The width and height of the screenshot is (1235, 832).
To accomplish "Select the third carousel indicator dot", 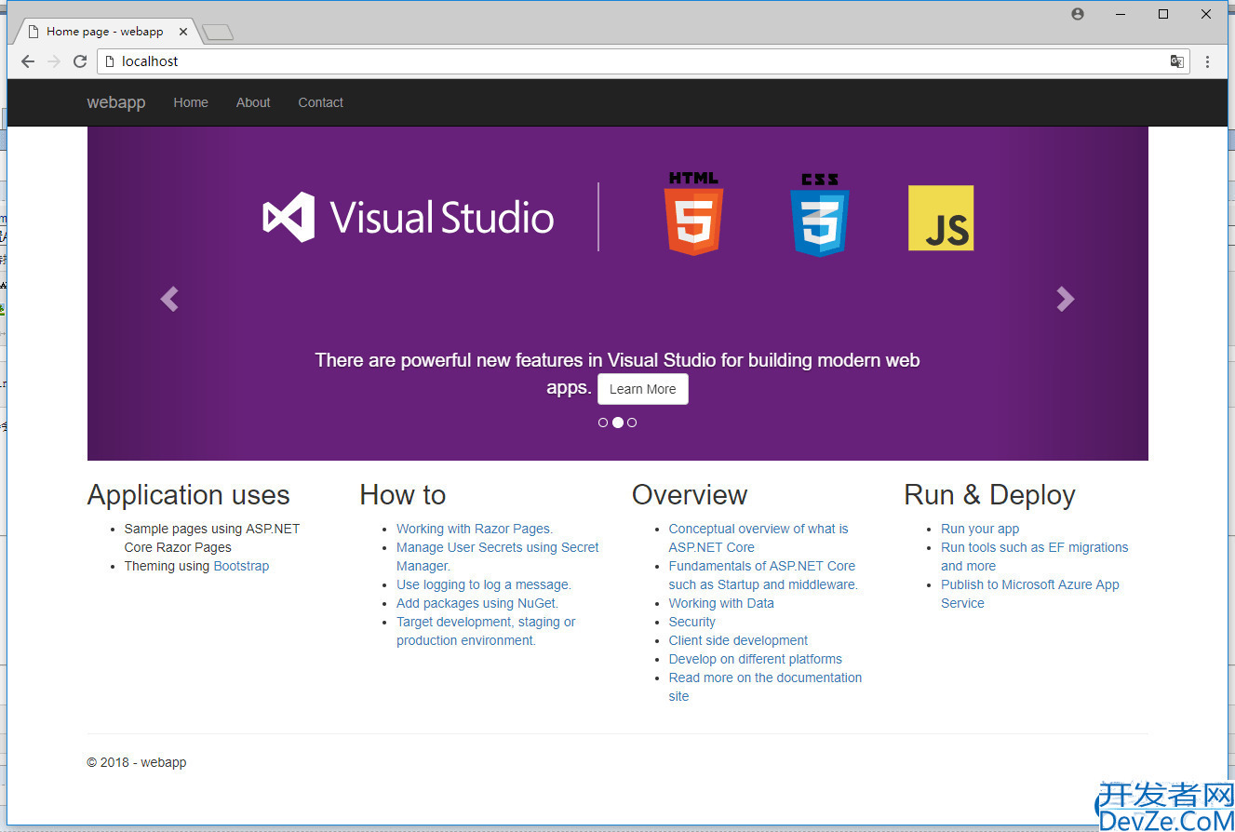I will click(632, 422).
